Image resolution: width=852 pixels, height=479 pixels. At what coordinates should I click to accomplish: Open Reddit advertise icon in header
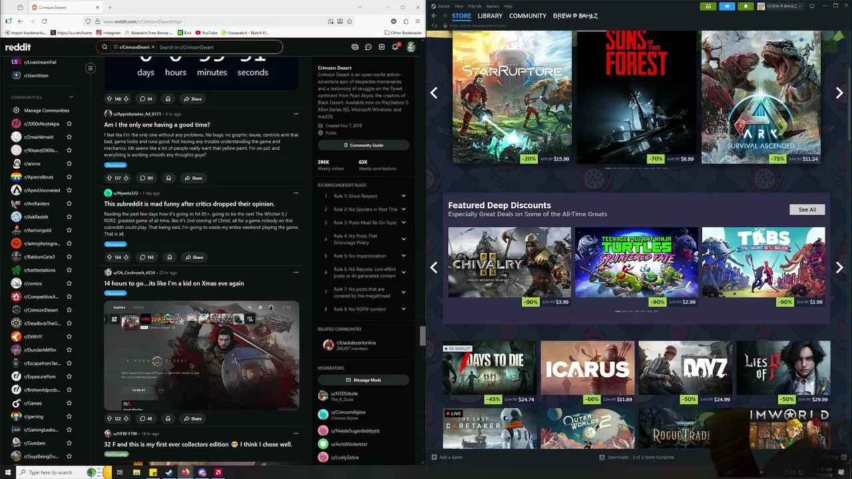click(x=355, y=47)
